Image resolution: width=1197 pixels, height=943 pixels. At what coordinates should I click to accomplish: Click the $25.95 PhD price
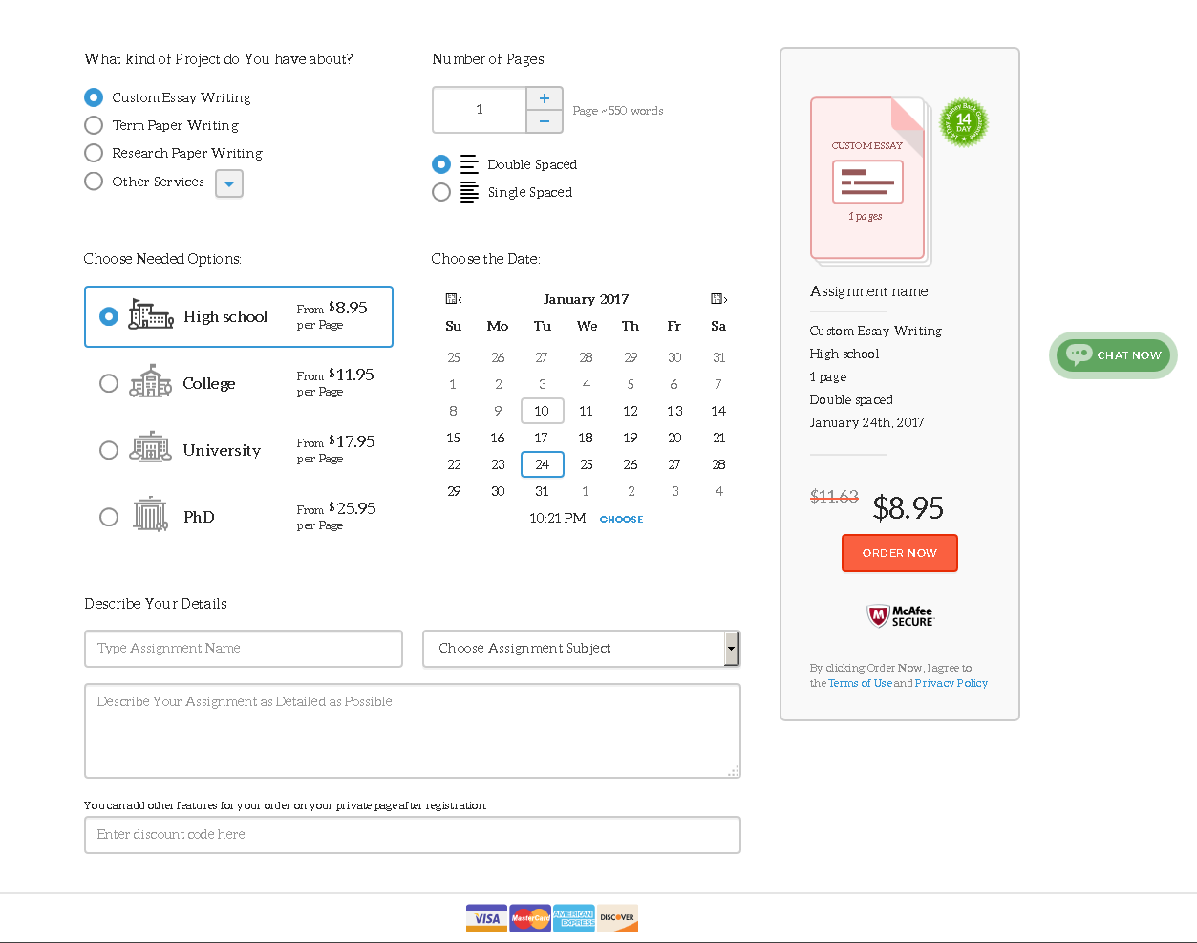(352, 508)
